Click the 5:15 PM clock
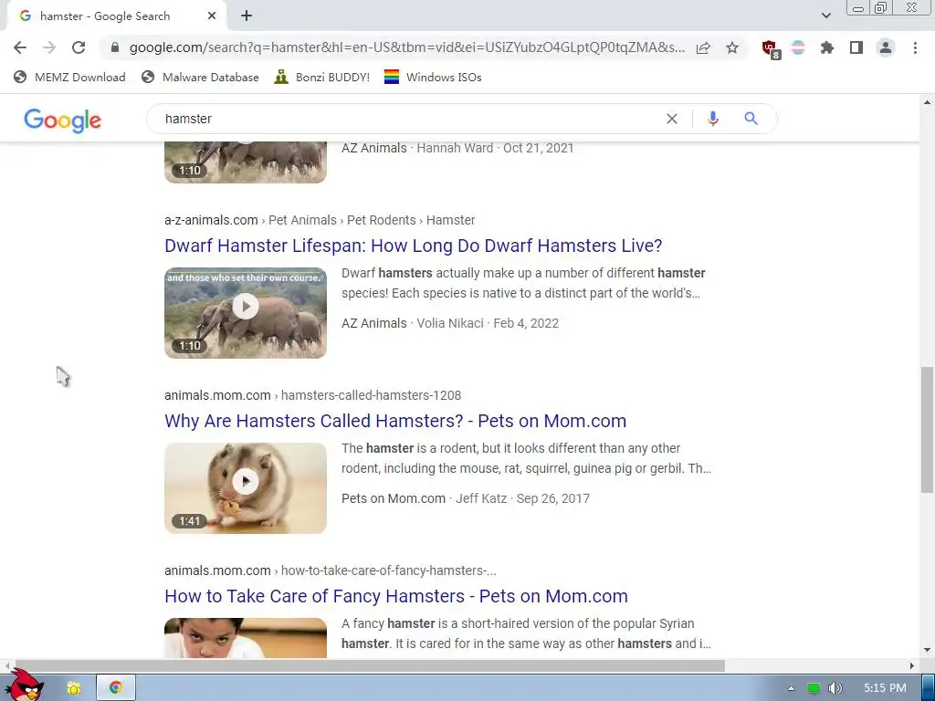Screen dimensions: 935x701 885,688
